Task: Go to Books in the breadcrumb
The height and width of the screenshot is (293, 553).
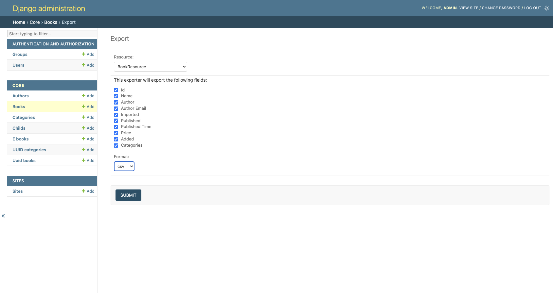Action: pos(51,22)
